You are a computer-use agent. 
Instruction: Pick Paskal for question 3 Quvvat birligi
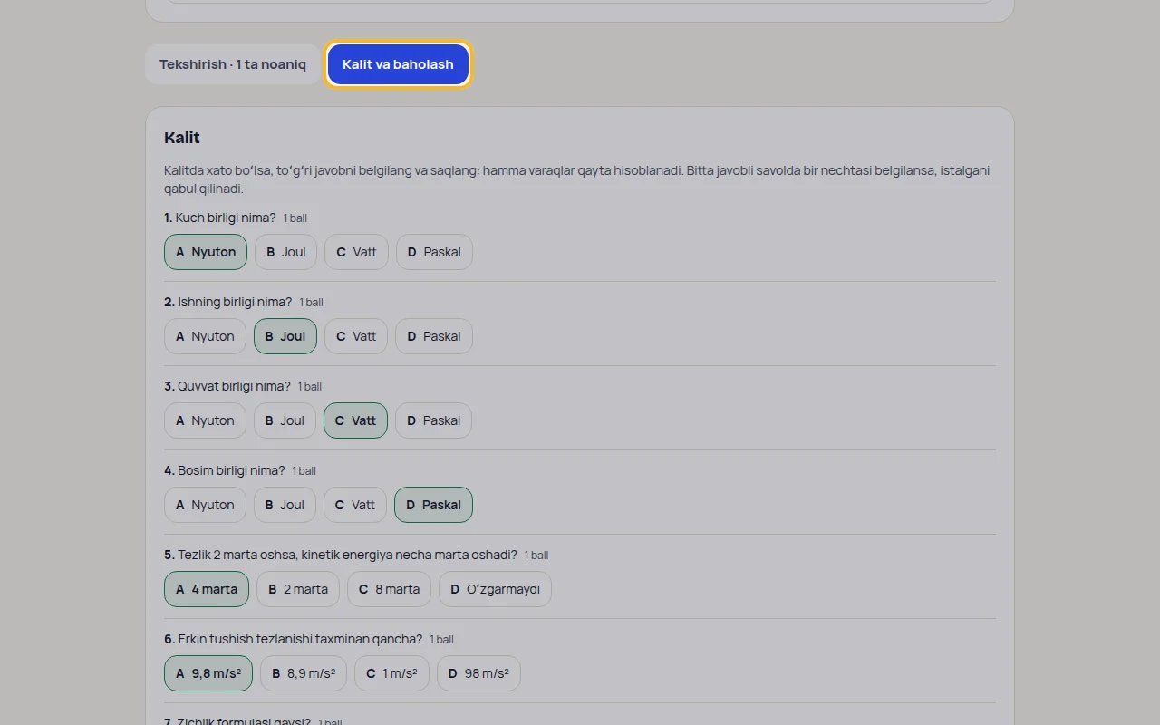[x=434, y=420]
